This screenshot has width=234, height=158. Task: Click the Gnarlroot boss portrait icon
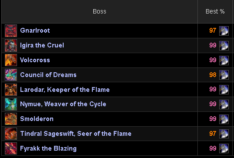pos(11,31)
